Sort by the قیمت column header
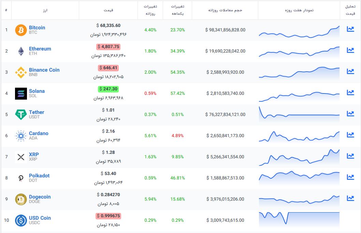The image size is (361, 233). point(109,10)
